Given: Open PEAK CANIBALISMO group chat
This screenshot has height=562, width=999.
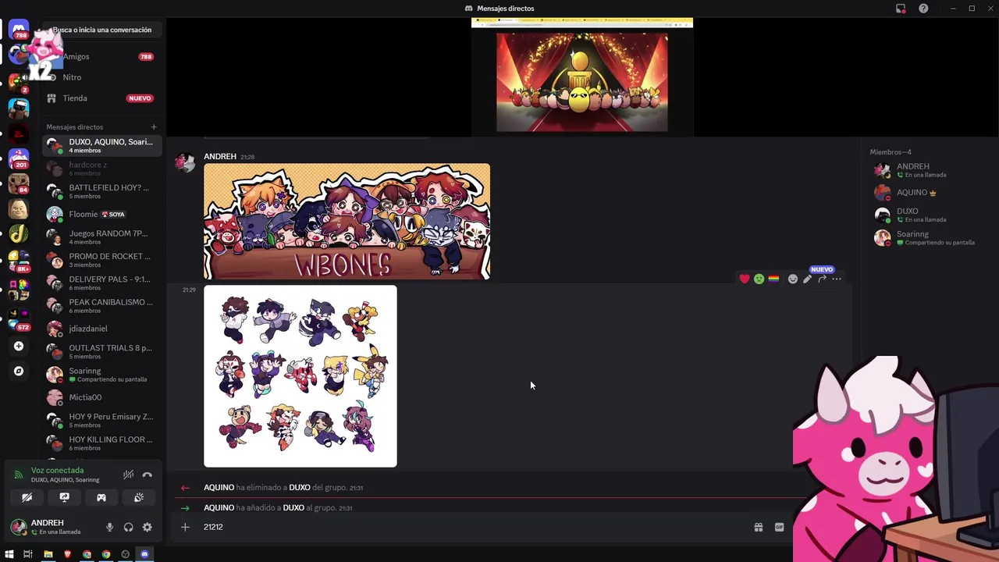Looking at the screenshot, I should click(x=101, y=305).
